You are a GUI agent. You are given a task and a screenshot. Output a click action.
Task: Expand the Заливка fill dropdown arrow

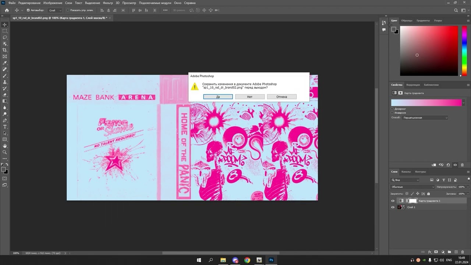(x=467, y=194)
